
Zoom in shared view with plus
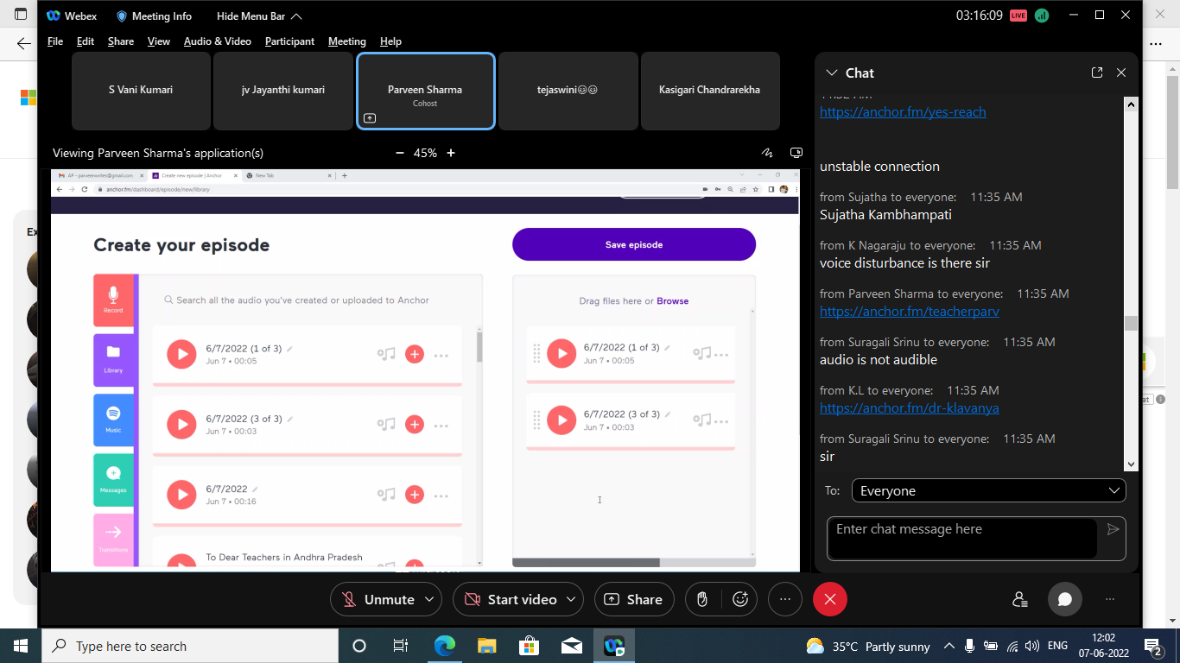click(451, 153)
